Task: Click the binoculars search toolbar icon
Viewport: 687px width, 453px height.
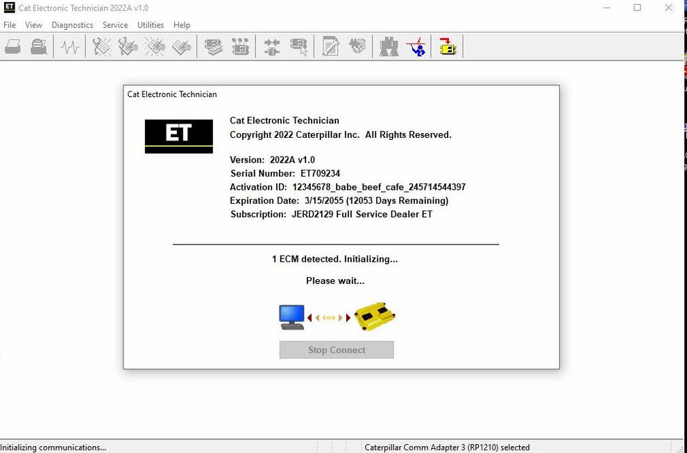Action: tap(389, 46)
